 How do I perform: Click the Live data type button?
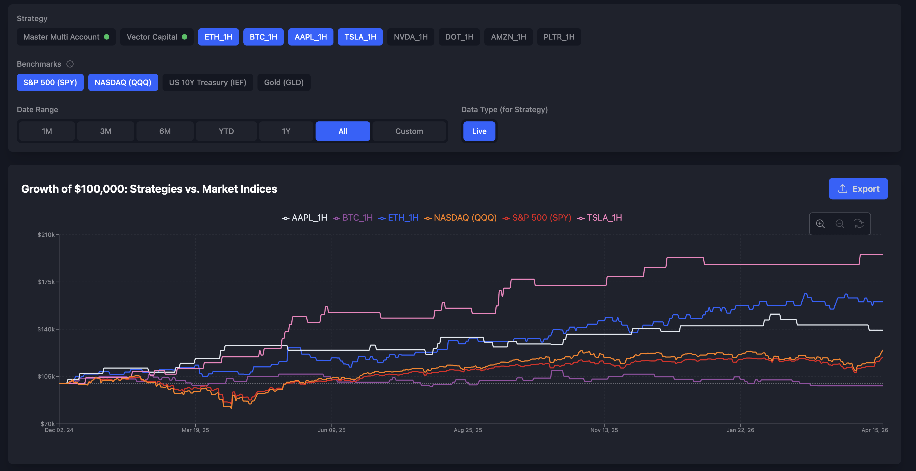point(479,131)
